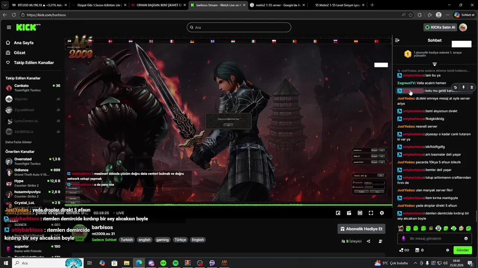
Task: Switch to theater mode
Action: 360,213
